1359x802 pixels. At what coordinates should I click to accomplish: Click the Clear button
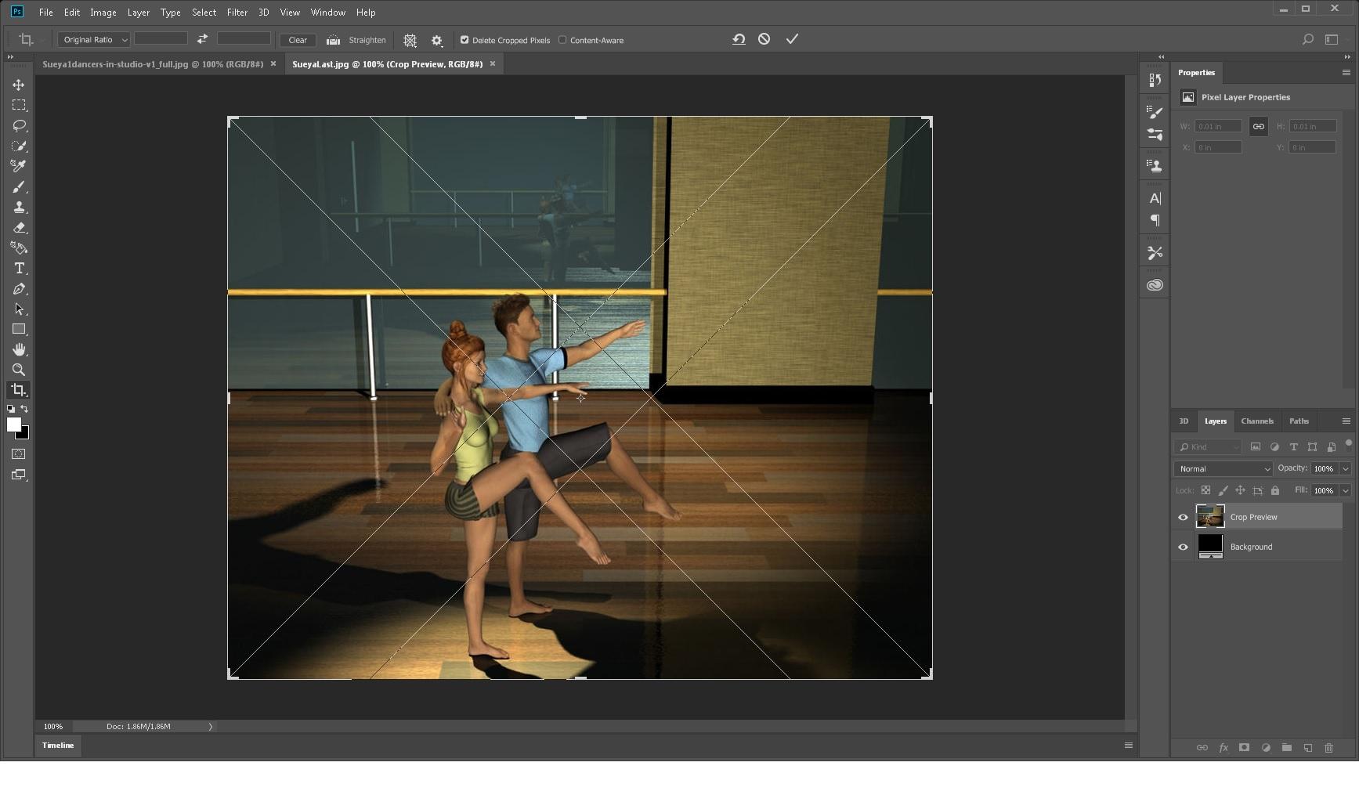tap(298, 40)
